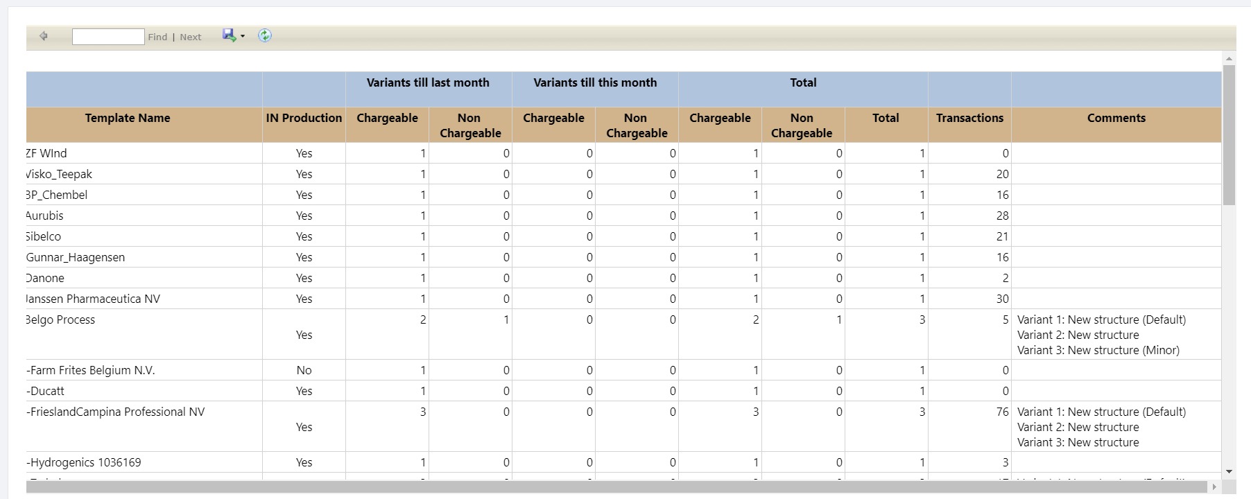Image resolution: width=1251 pixels, height=499 pixels.
Task: Click the export save icon
Action: pyautogui.click(x=229, y=35)
